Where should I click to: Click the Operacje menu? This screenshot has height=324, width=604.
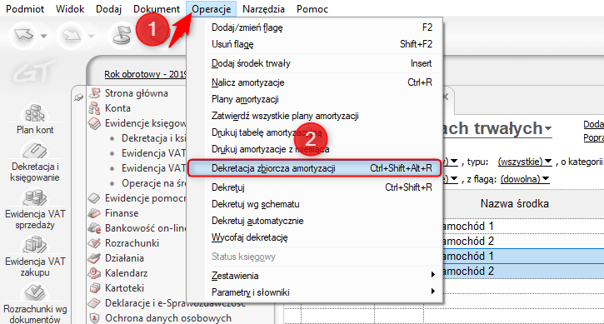(x=211, y=9)
